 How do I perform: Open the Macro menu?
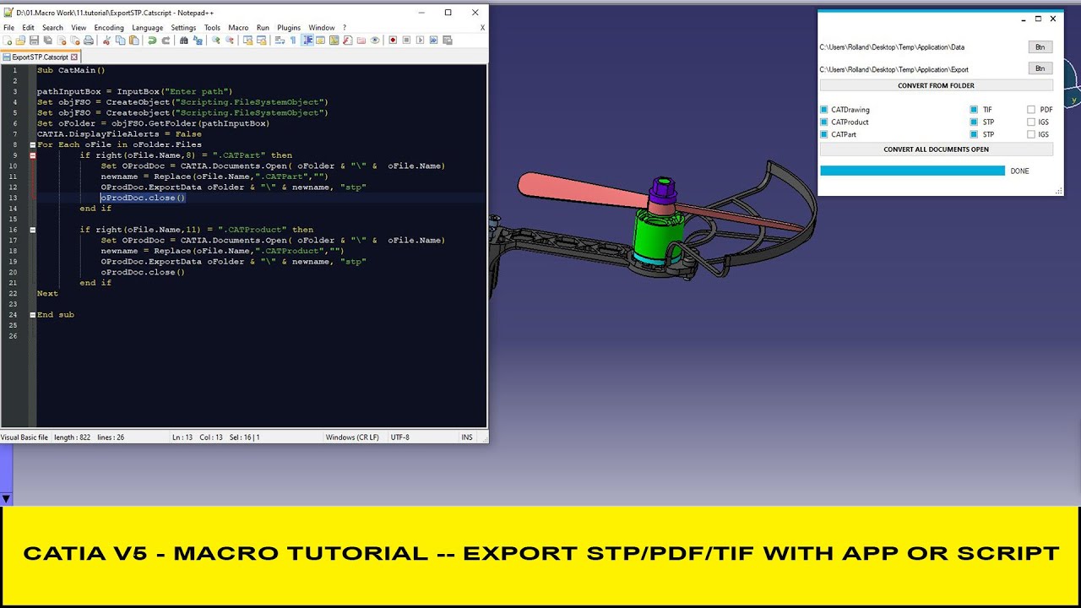(x=238, y=28)
